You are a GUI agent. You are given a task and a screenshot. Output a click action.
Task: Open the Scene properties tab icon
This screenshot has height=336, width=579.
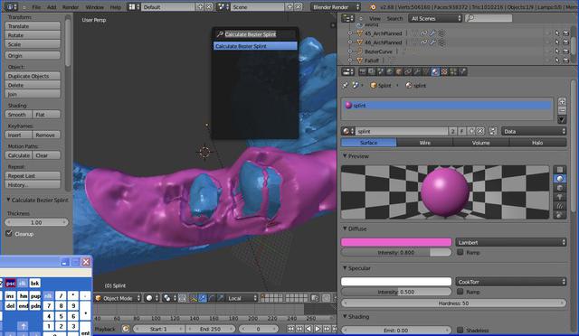click(381, 71)
